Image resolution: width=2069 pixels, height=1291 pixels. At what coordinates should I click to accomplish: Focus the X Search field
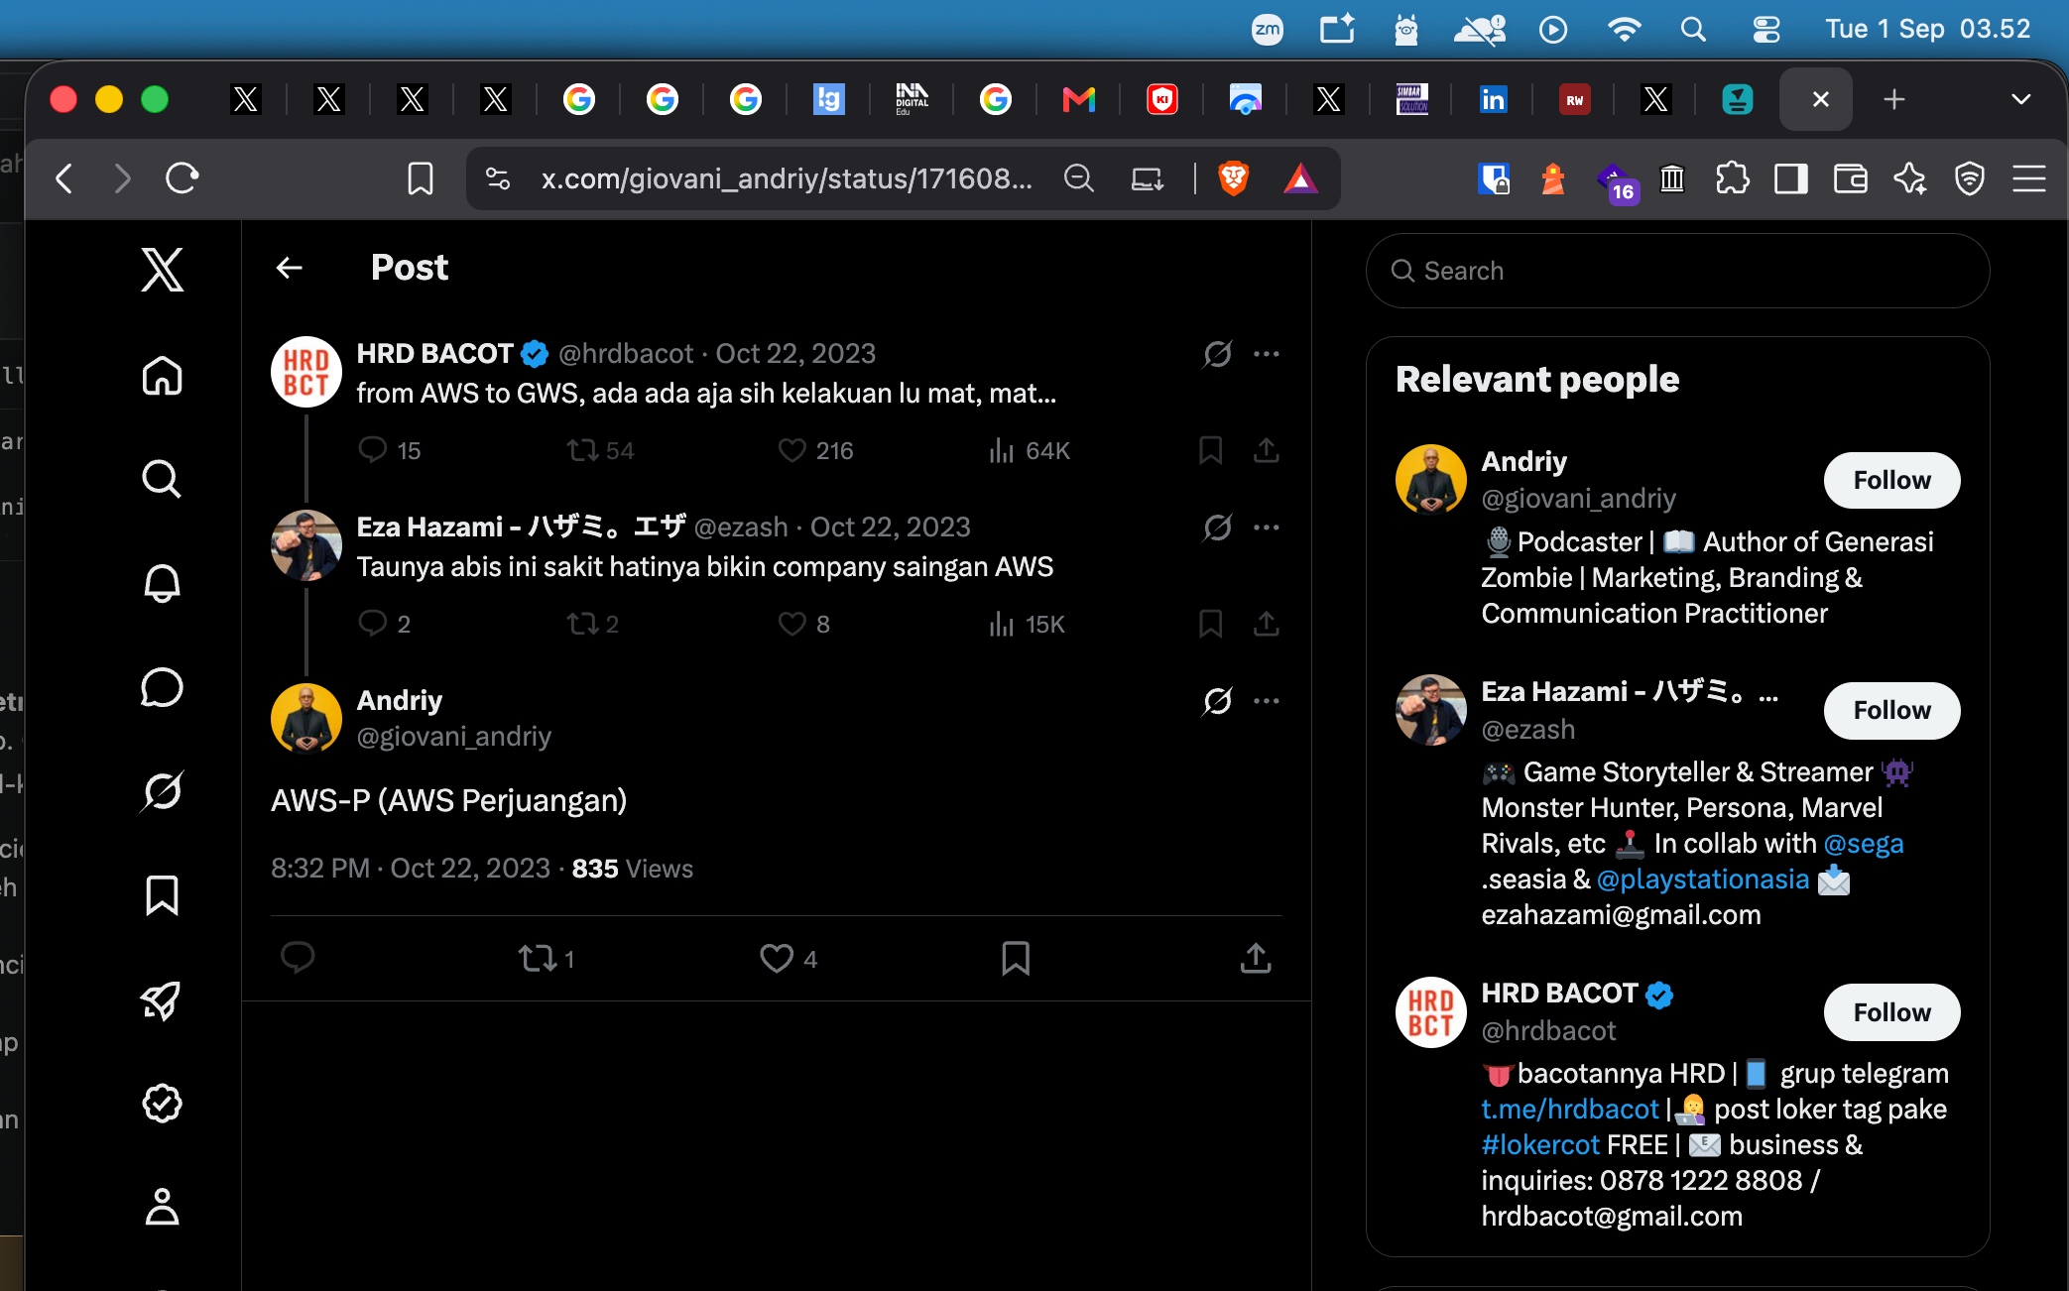pyautogui.click(x=1677, y=271)
